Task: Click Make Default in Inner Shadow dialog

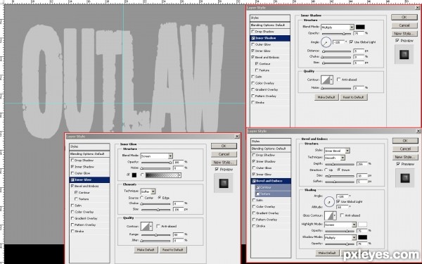Action: coord(326,97)
